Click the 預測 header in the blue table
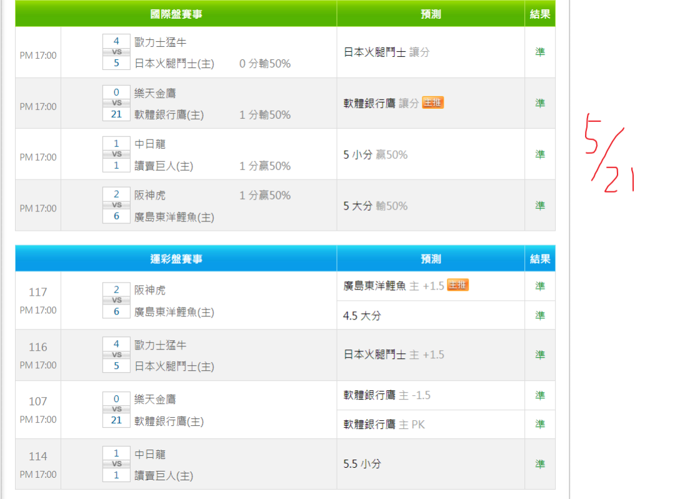The width and height of the screenshot is (675, 499). point(431,259)
